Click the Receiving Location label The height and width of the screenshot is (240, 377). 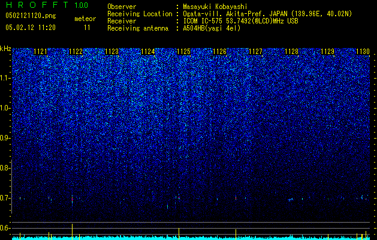tap(140, 14)
